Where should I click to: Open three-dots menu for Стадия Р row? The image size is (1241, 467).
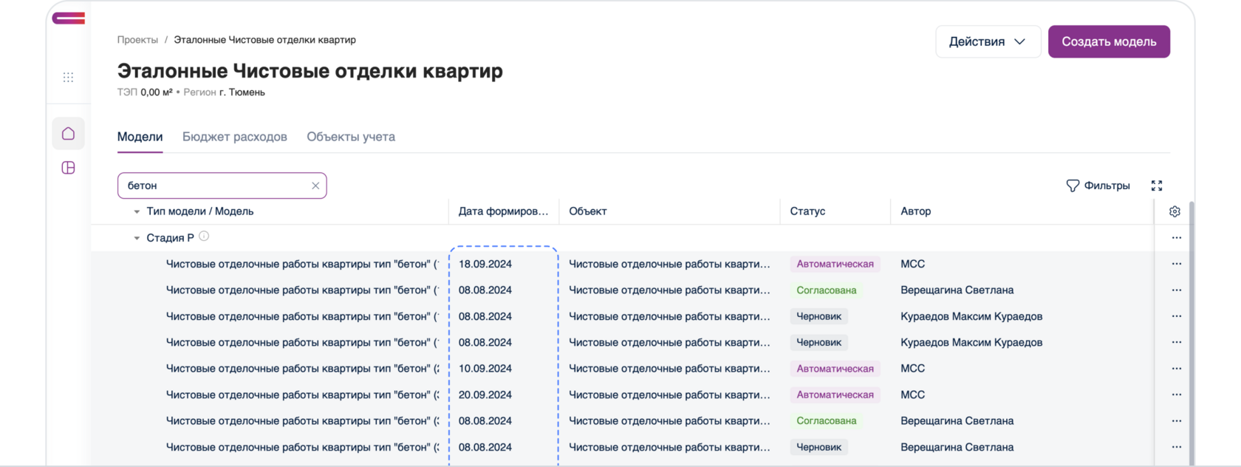(1177, 238)
